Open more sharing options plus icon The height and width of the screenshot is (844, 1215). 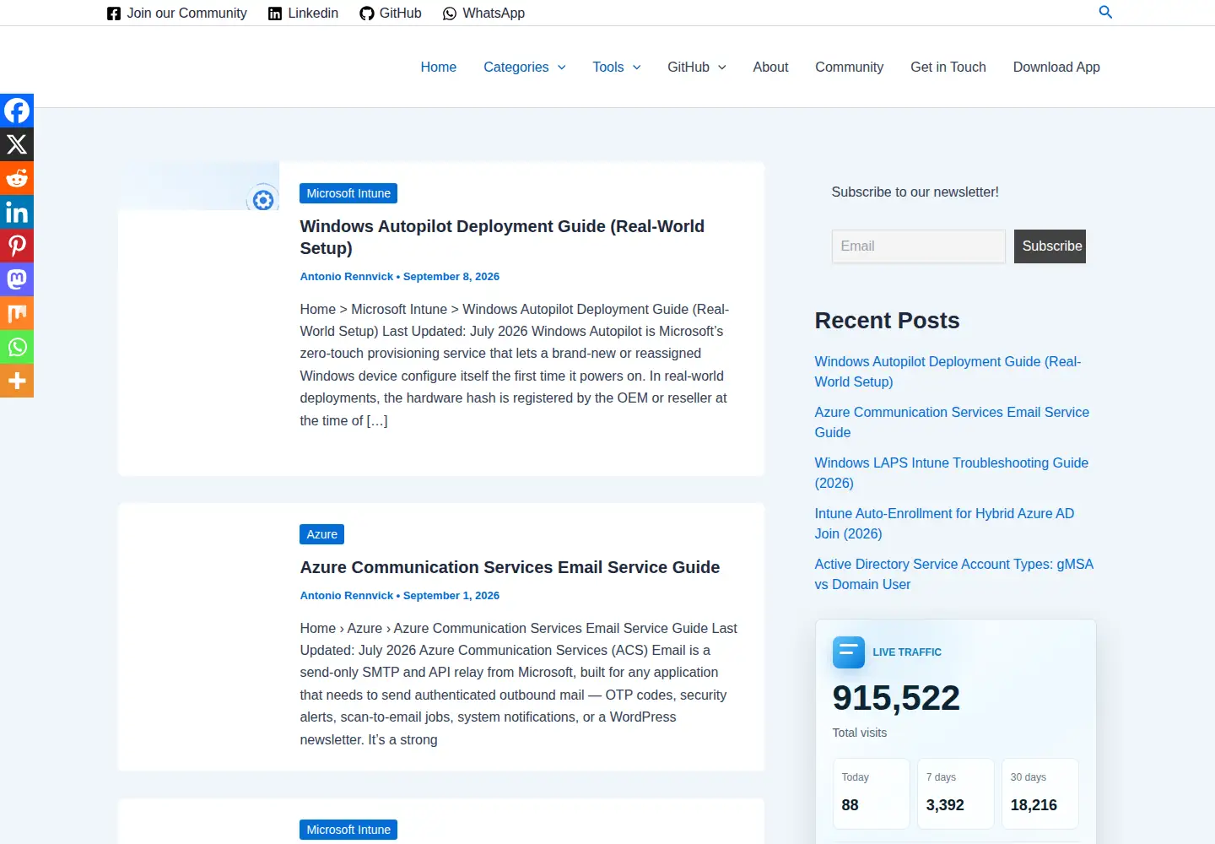(x=17, y=381)
